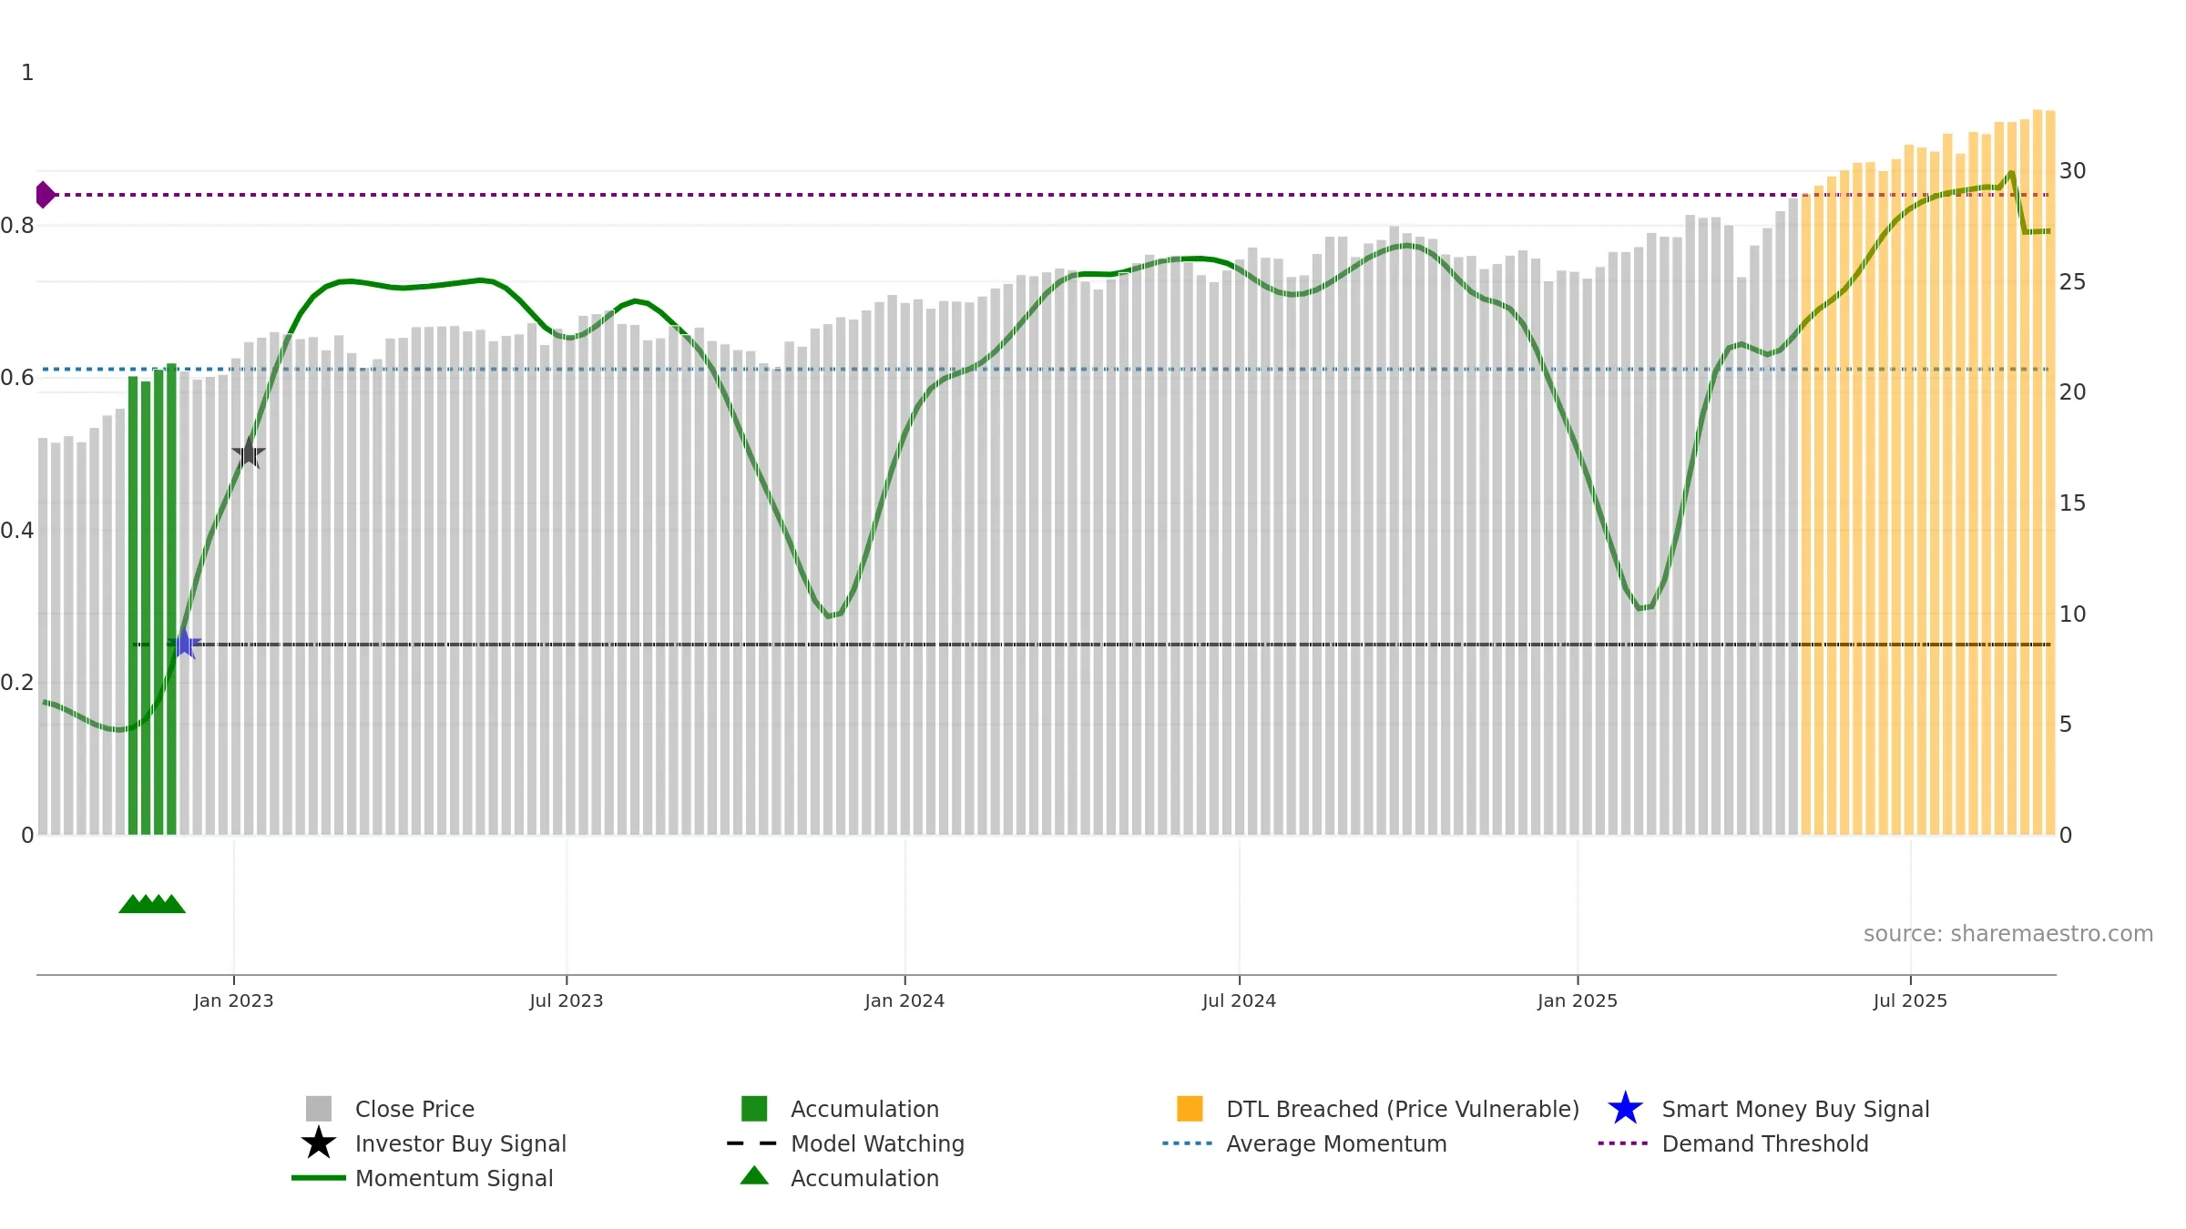Click the green Accumulation square legend swatch

click(754, 1109)
